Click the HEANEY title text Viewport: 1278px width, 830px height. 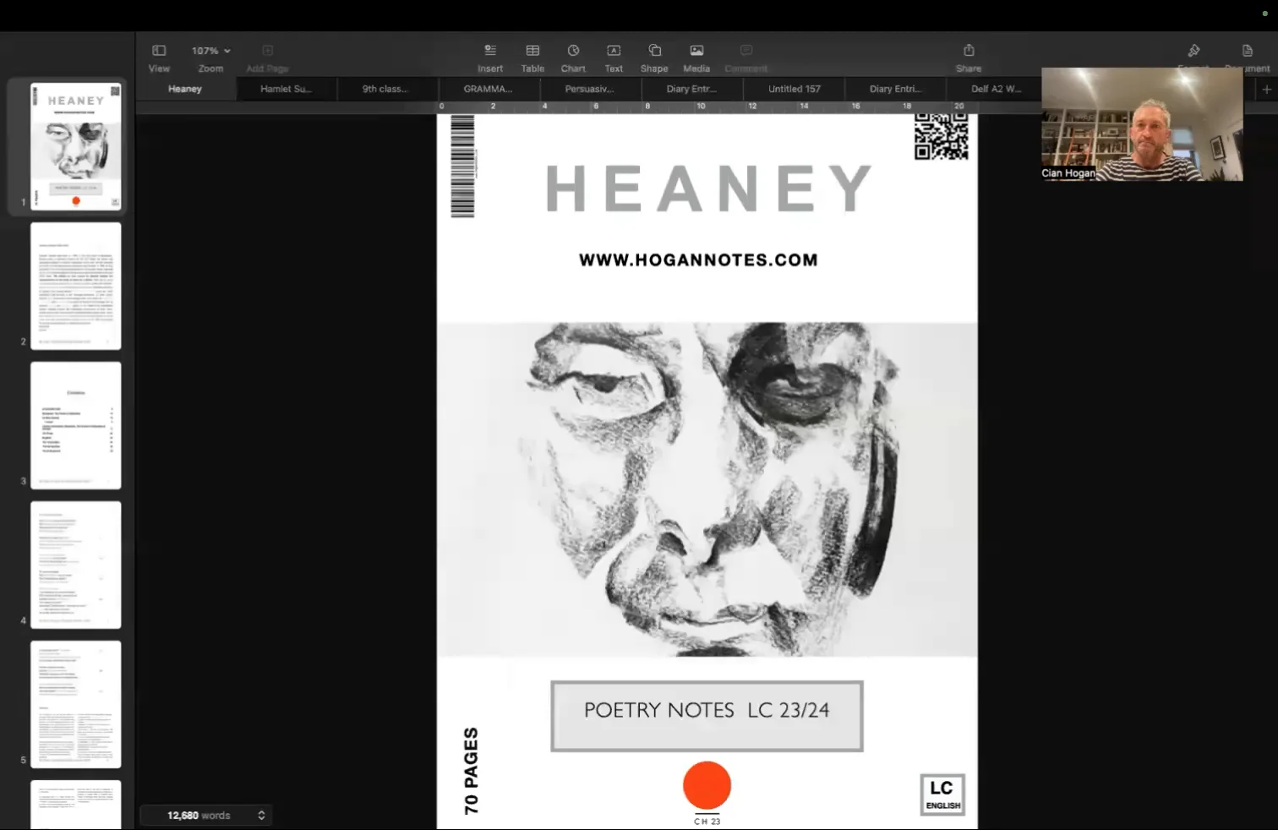click(x=708, y=188)
